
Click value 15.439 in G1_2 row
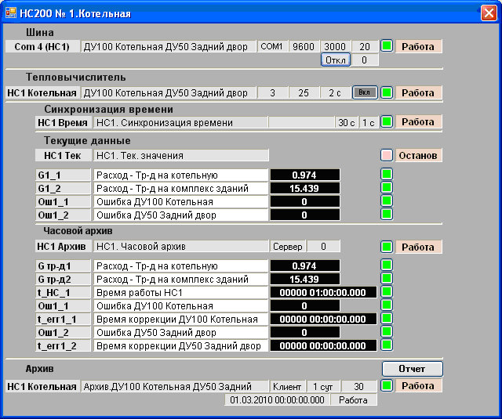pyautogui.click(x=305, y=188)
